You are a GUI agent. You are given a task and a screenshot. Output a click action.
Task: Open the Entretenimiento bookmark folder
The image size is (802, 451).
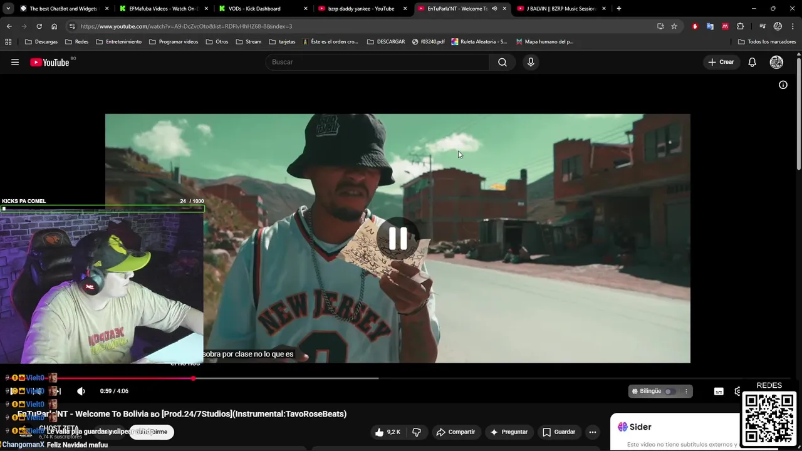[x=119, y=42]
